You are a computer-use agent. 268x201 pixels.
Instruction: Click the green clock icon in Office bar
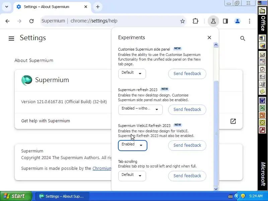click(262, 123)
